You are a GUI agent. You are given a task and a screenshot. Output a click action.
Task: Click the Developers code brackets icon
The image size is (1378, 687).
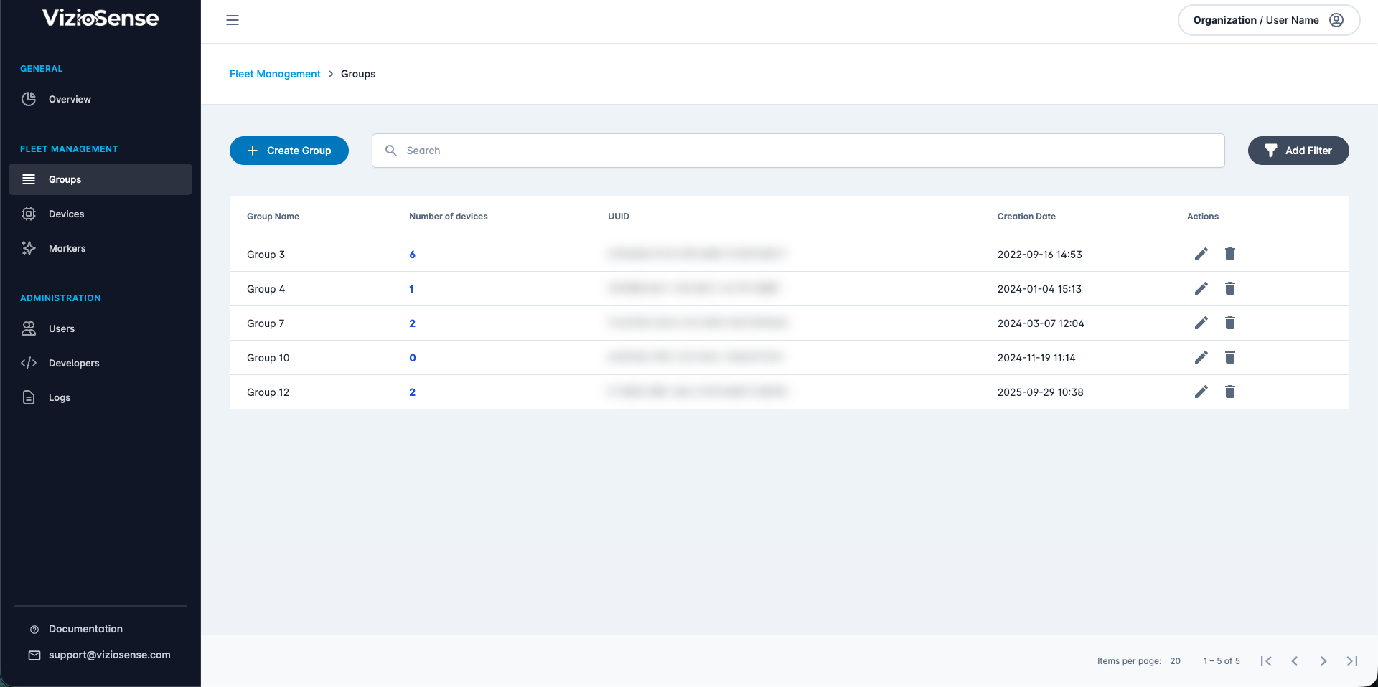click(29, 363)
